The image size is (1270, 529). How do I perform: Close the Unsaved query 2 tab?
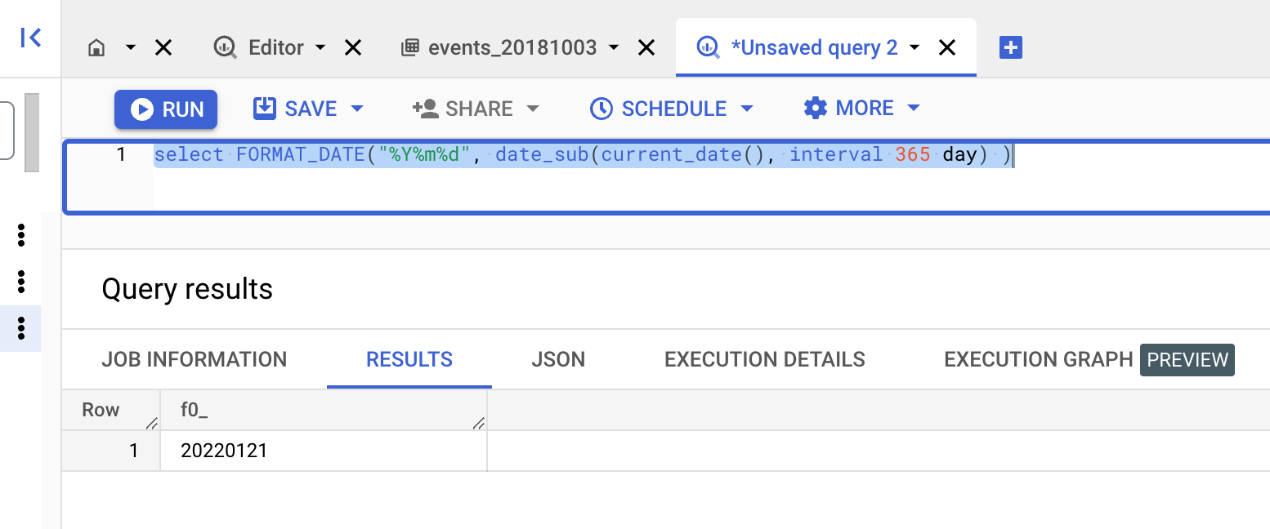pyautogui.click(x=947, y=48)
